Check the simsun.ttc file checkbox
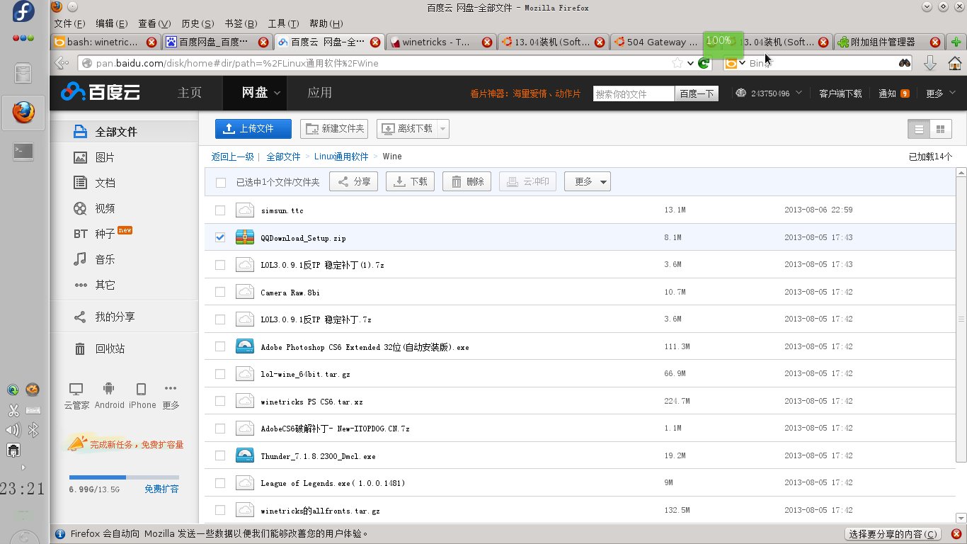The image size is (967, 544). pyautogui.click(x=220, y=210)
